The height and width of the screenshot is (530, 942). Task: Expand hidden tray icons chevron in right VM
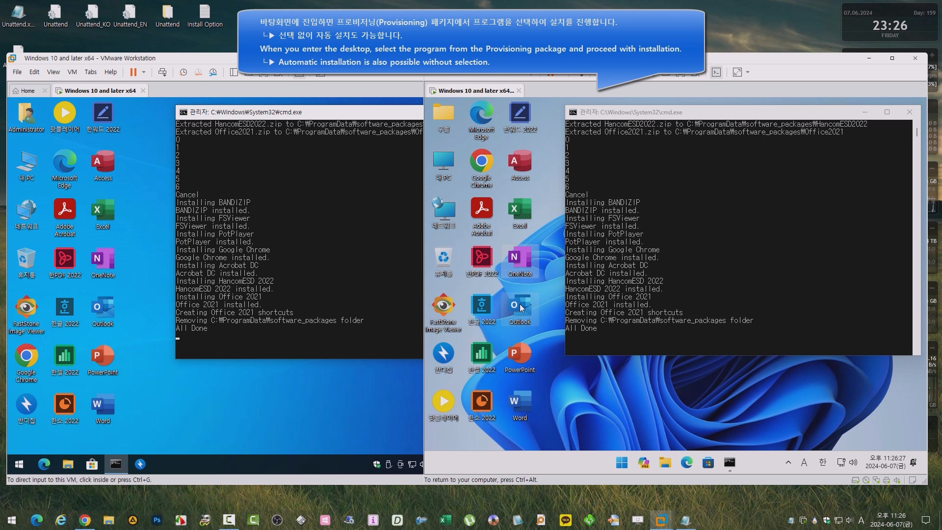pyautogui.click(x=788, y=462)
